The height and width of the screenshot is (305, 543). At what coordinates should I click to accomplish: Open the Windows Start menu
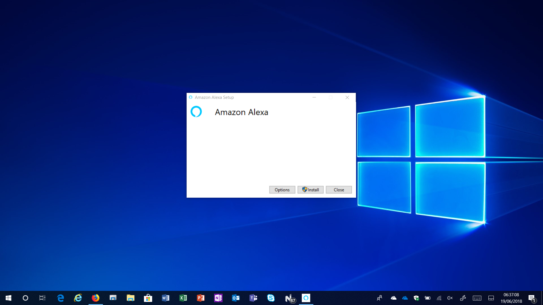[x=8, y=298]
